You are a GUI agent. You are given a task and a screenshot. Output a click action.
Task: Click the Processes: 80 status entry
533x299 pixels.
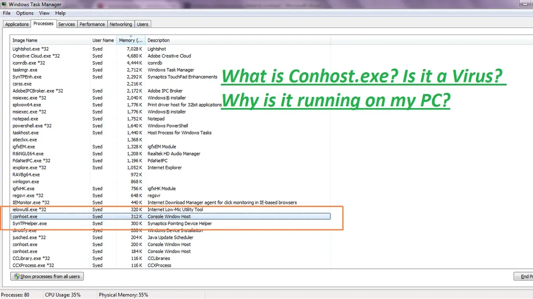click(15, 295)
